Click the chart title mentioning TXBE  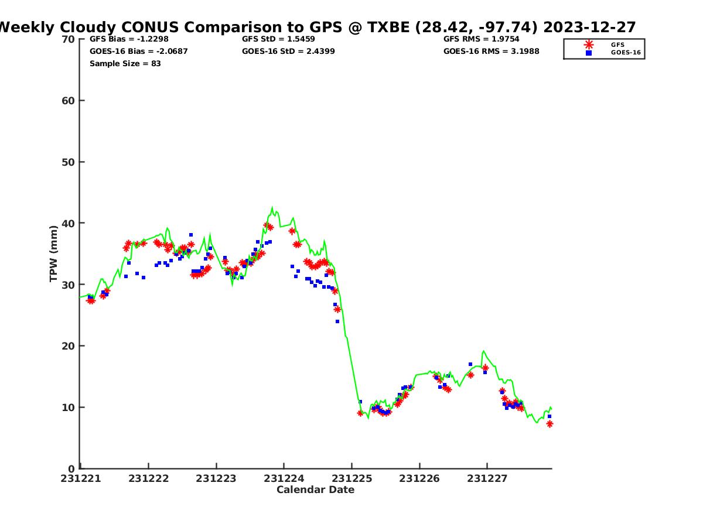click(x=317, y=27)
